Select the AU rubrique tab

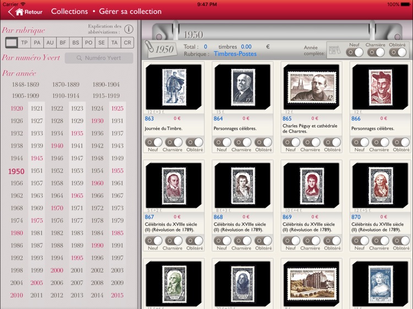coord(50,42)
